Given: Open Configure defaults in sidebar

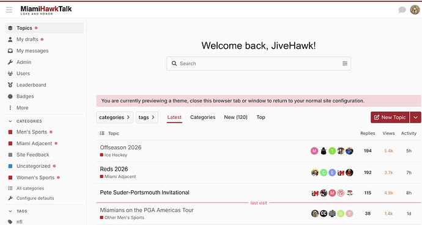Looking at the screenshot, I should tap(45, 198).
